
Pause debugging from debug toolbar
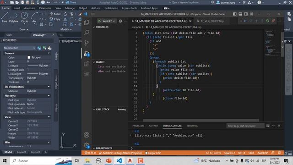(245, 21)
